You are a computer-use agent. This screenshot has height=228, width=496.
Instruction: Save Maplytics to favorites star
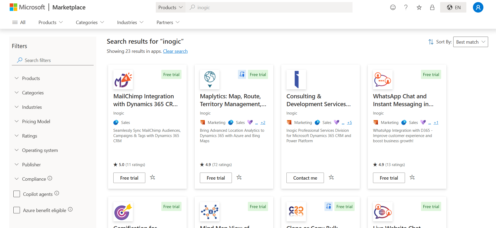coord(239,178)
